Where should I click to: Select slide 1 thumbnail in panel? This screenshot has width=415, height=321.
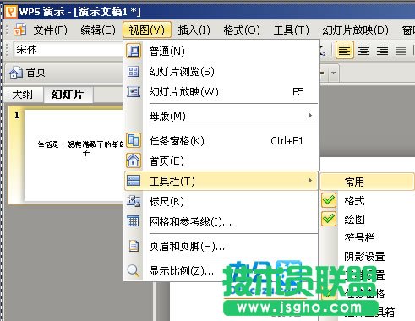(x=66, y=155)
